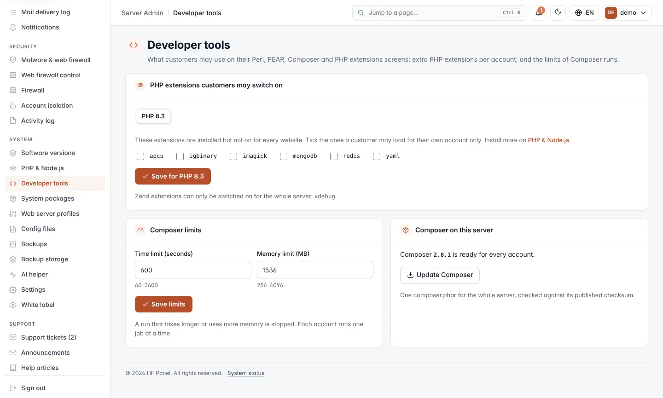Click the Sign out arrow icon
The width and height of the screenshot is (663, 398).
[13, 388]
